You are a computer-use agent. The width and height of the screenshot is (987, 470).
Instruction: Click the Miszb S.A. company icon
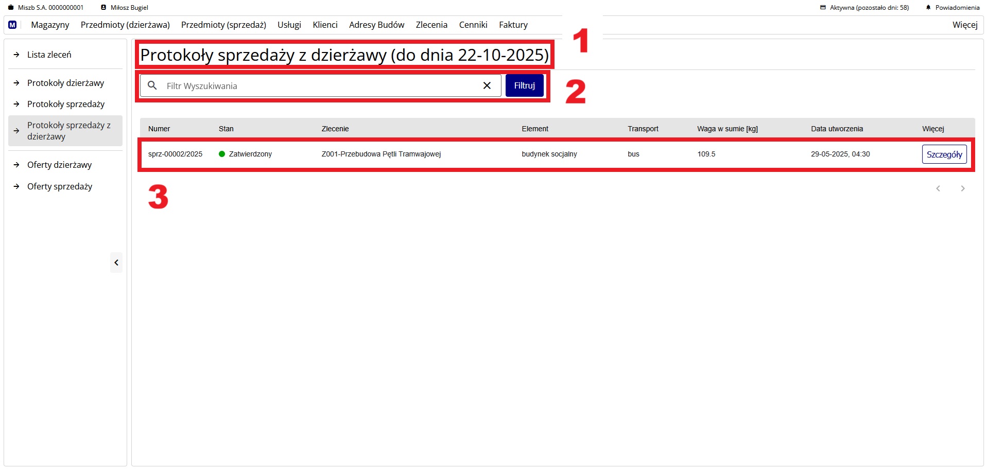point(11,8)
